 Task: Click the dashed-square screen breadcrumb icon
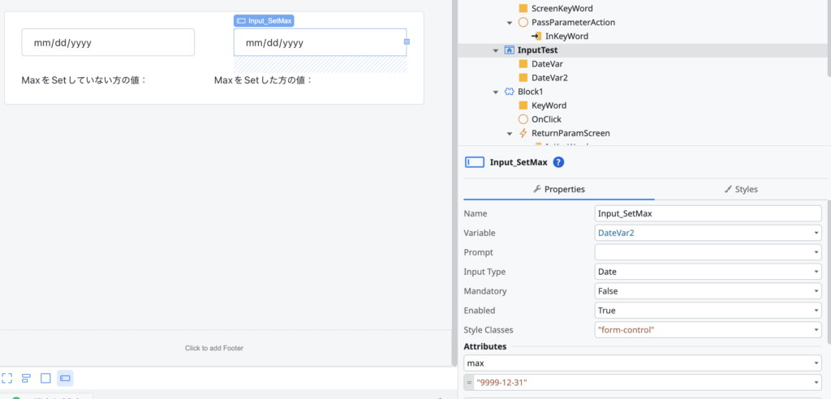(7, 378)
